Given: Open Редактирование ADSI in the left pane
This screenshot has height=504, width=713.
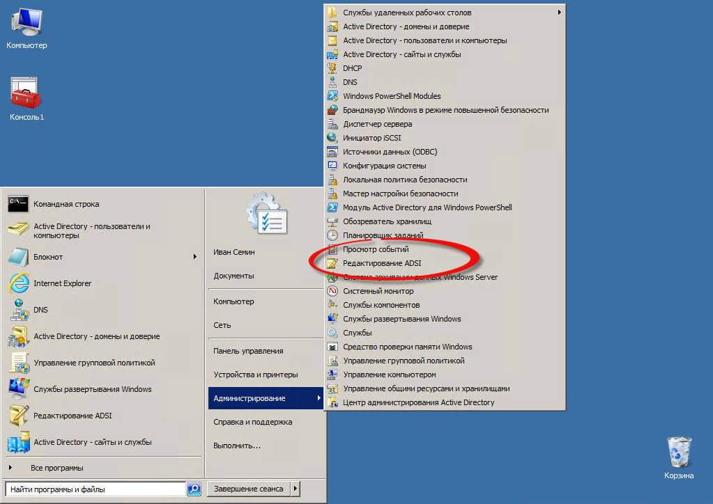Looking at the screenshot, I should pos(104,416).
